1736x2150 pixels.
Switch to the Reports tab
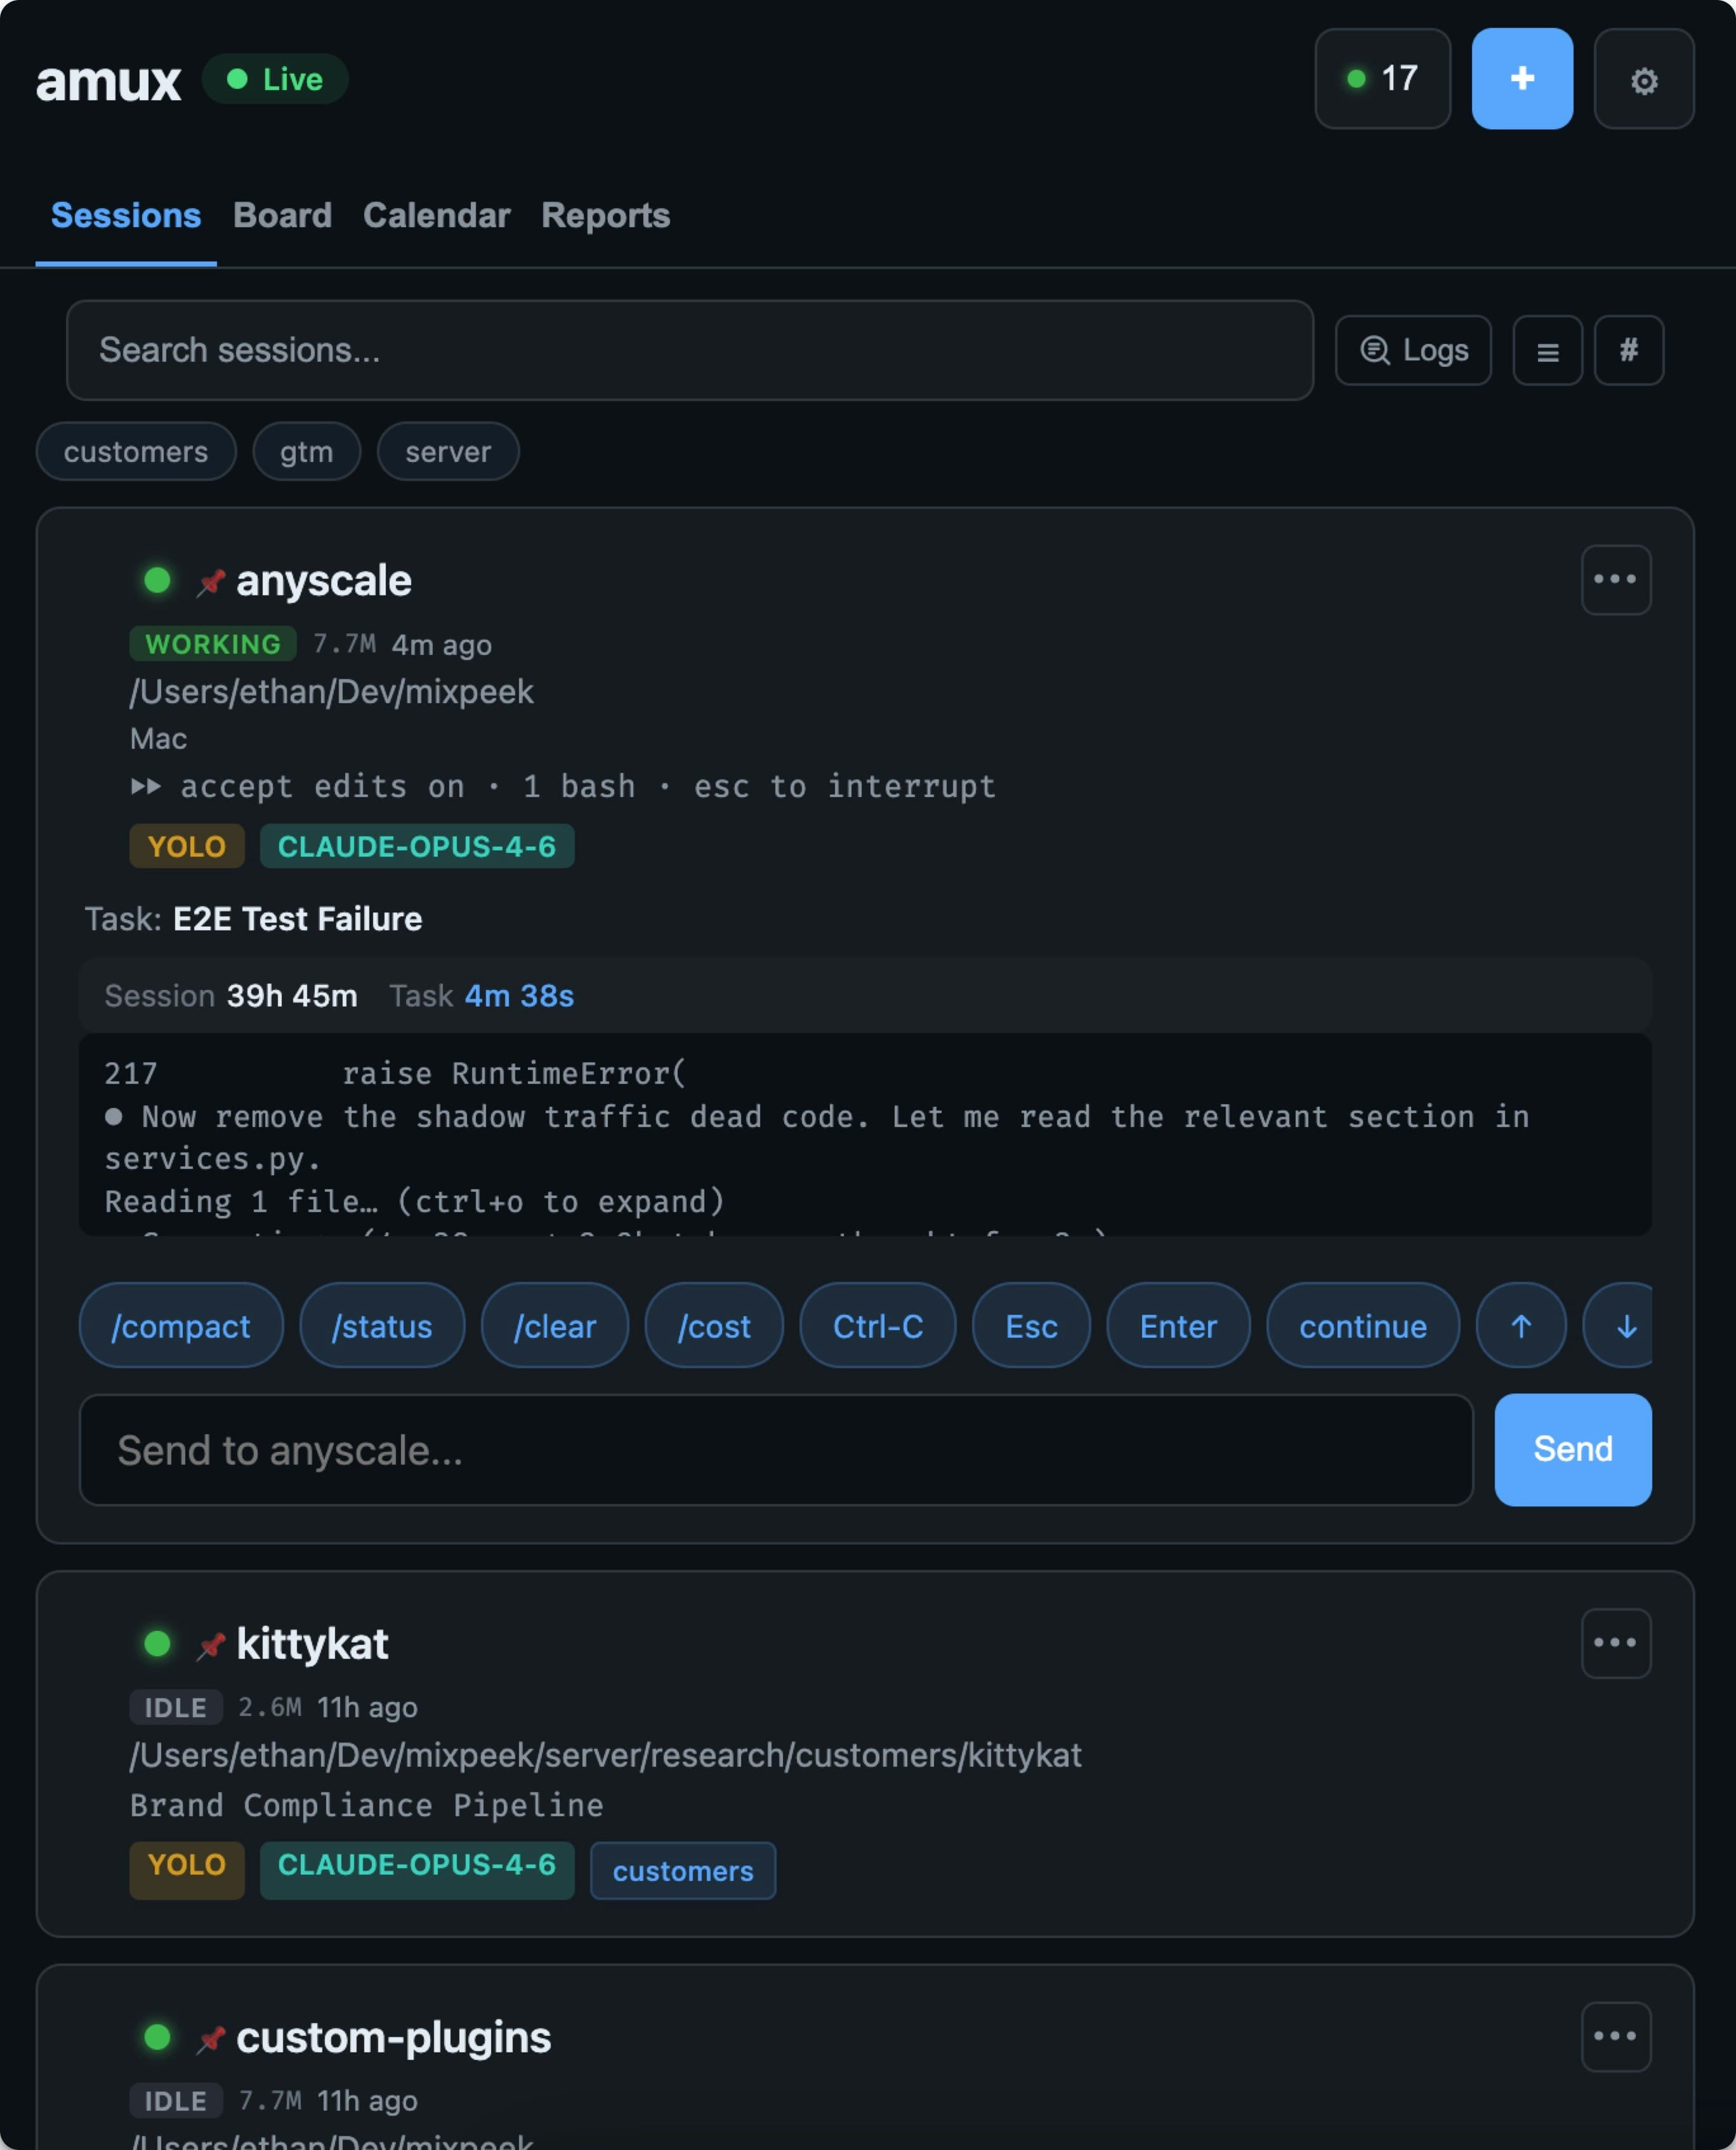(x=604, y=216)
